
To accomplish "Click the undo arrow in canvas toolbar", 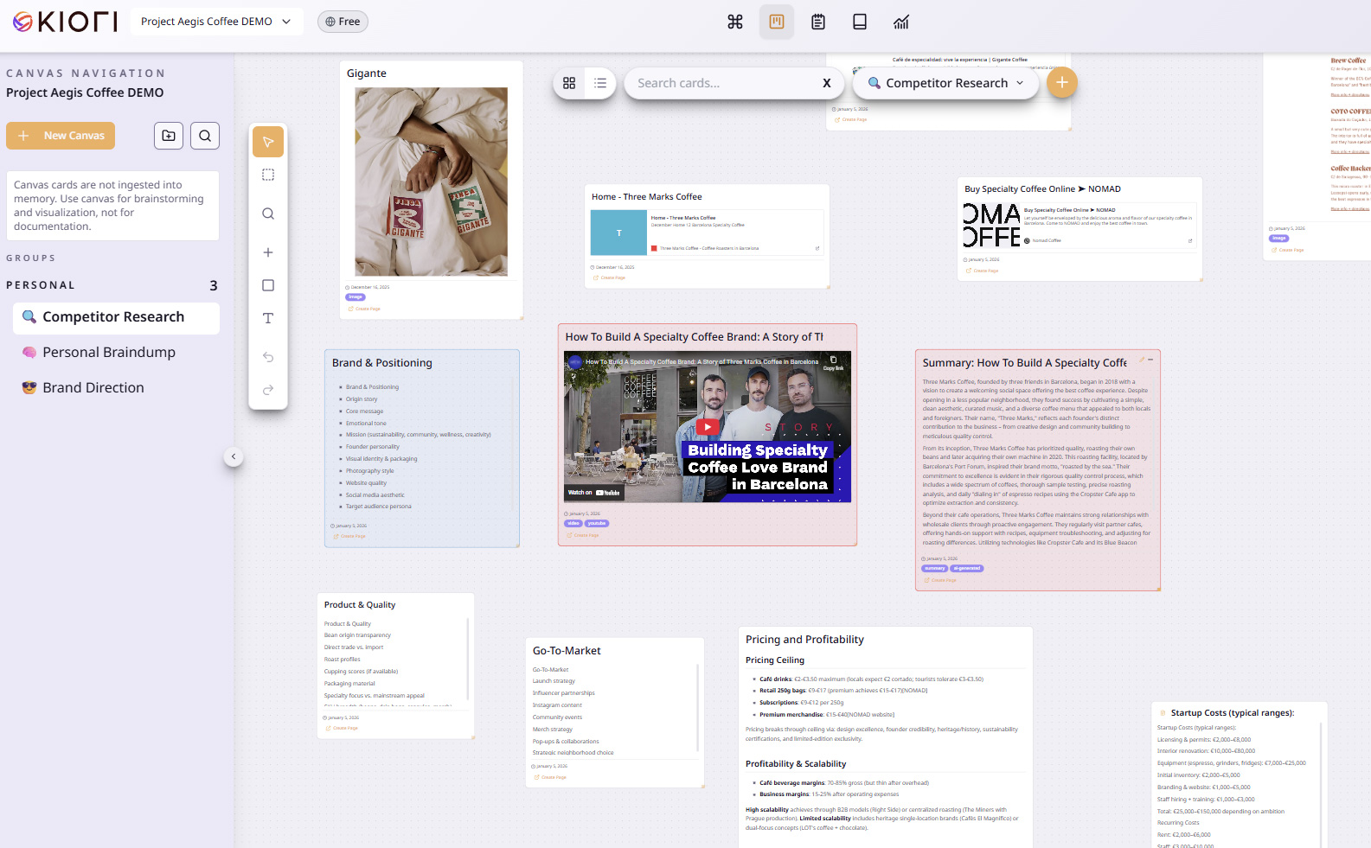I will click(x=268, y=357).
